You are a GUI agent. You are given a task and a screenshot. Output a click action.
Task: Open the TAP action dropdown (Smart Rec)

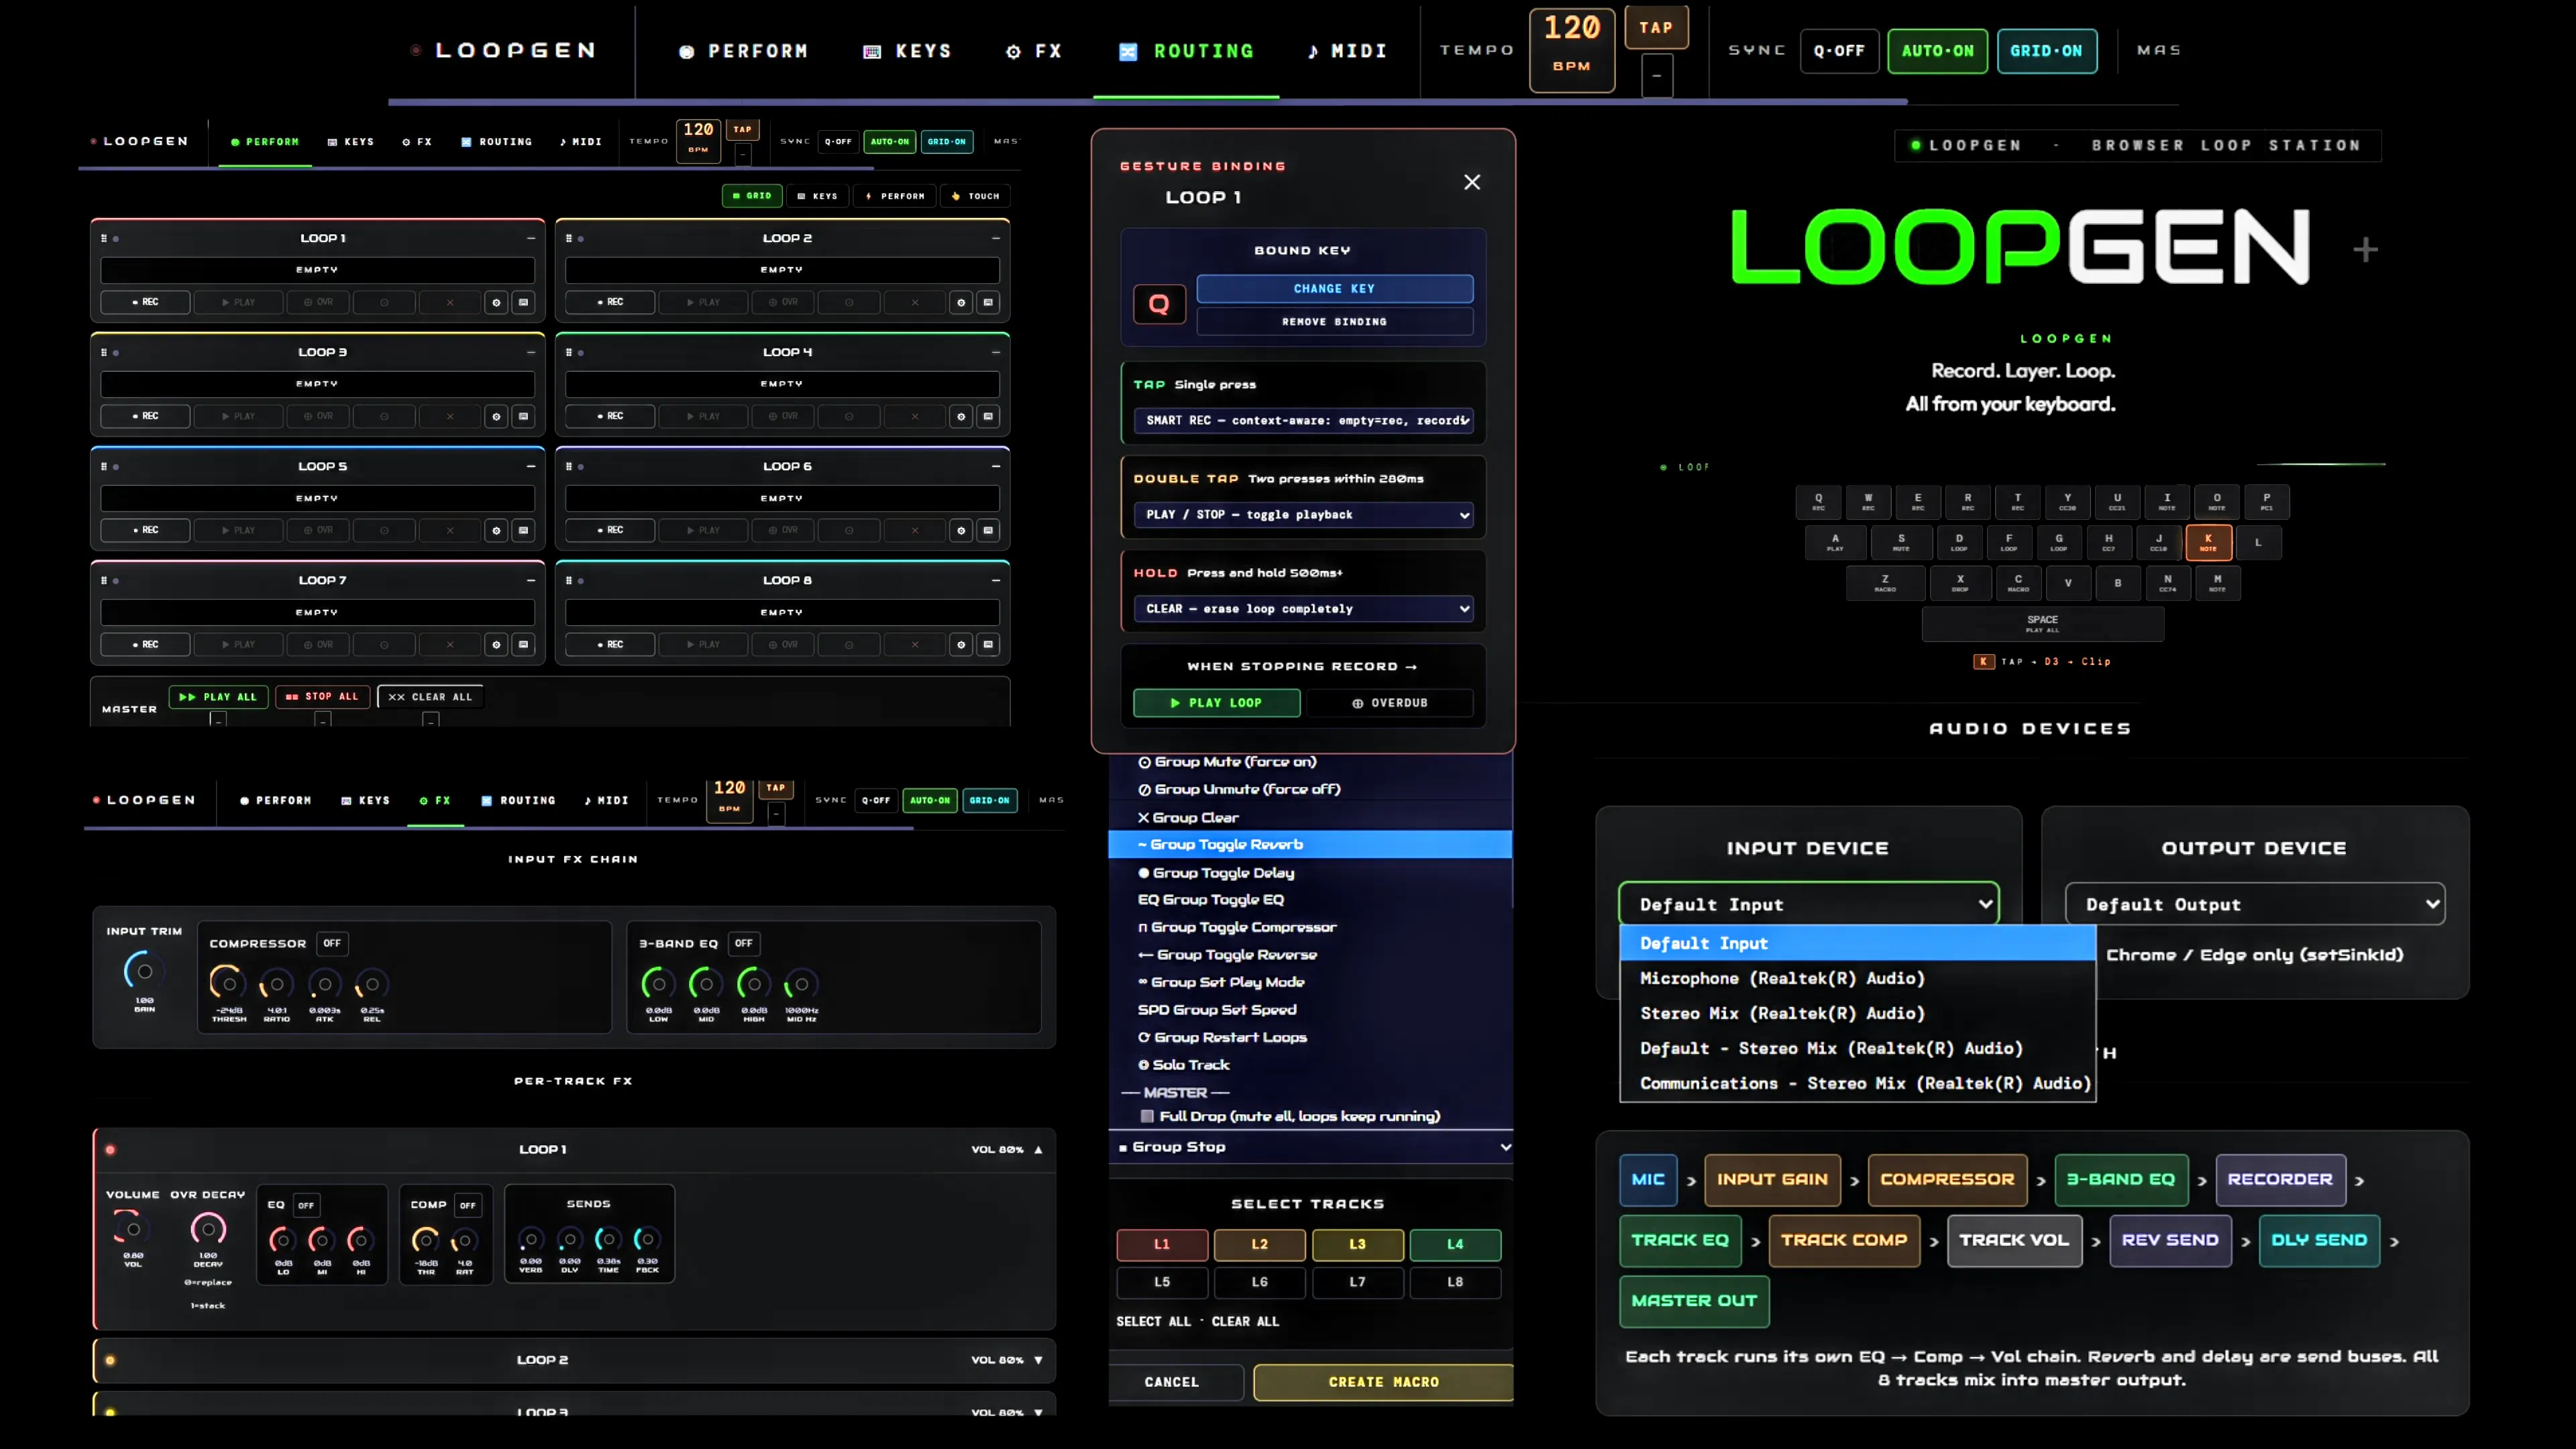tap(1303, 420)
